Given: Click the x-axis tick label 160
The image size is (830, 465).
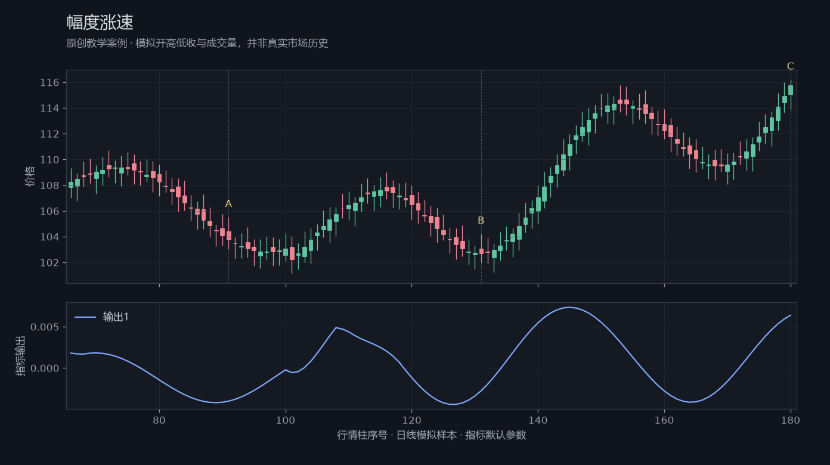Looking at the screenshot, I should (x=664, y=420).
